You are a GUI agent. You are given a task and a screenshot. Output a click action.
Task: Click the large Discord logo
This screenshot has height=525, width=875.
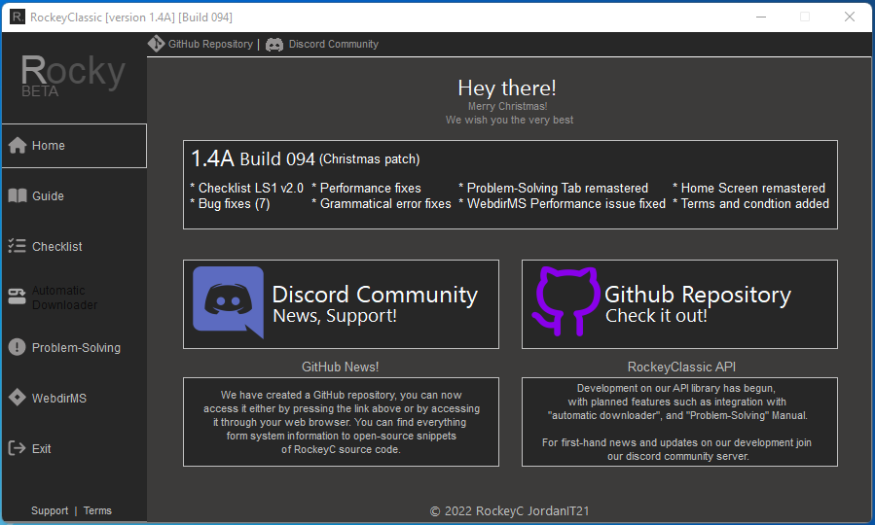(x=228, y=302)
